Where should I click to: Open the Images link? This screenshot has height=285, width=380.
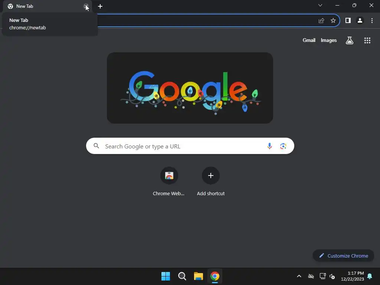(329, 40)
